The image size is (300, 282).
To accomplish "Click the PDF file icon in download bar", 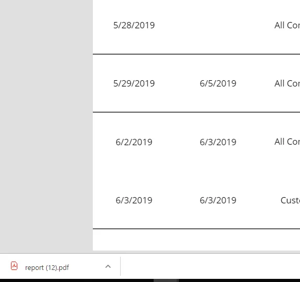I will (x=14, y=266).
